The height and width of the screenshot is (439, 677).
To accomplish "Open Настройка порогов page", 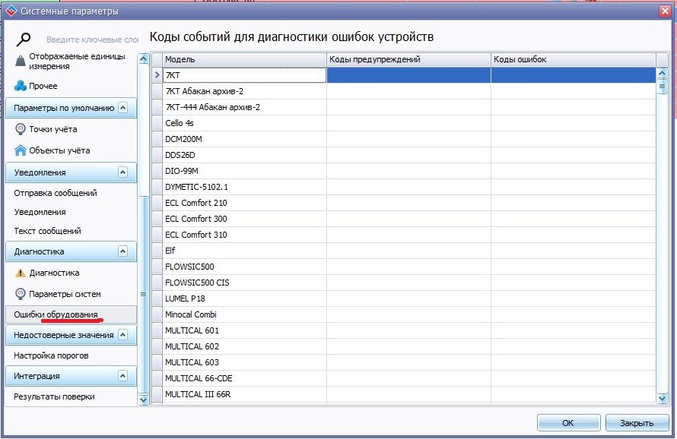I will click(51, 355).
